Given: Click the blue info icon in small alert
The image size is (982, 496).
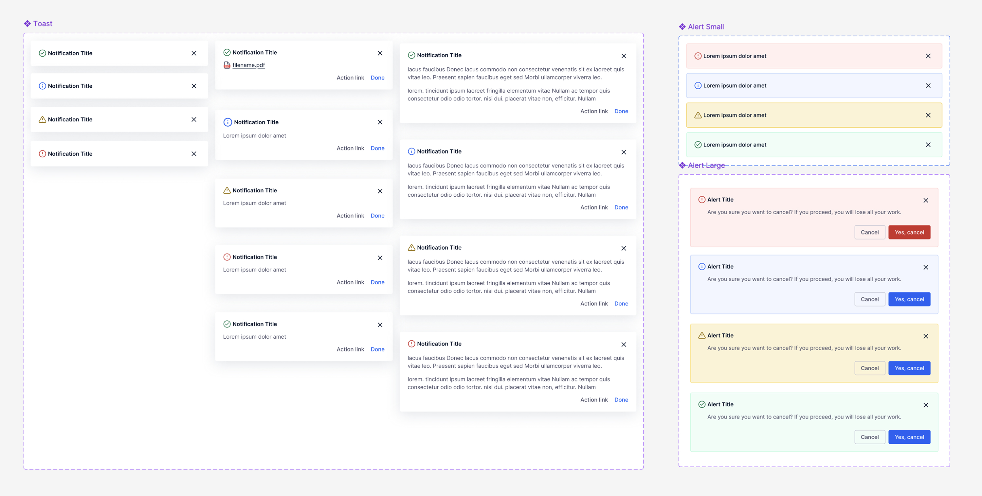Looking at the screenshot, I should click(698, 86).
